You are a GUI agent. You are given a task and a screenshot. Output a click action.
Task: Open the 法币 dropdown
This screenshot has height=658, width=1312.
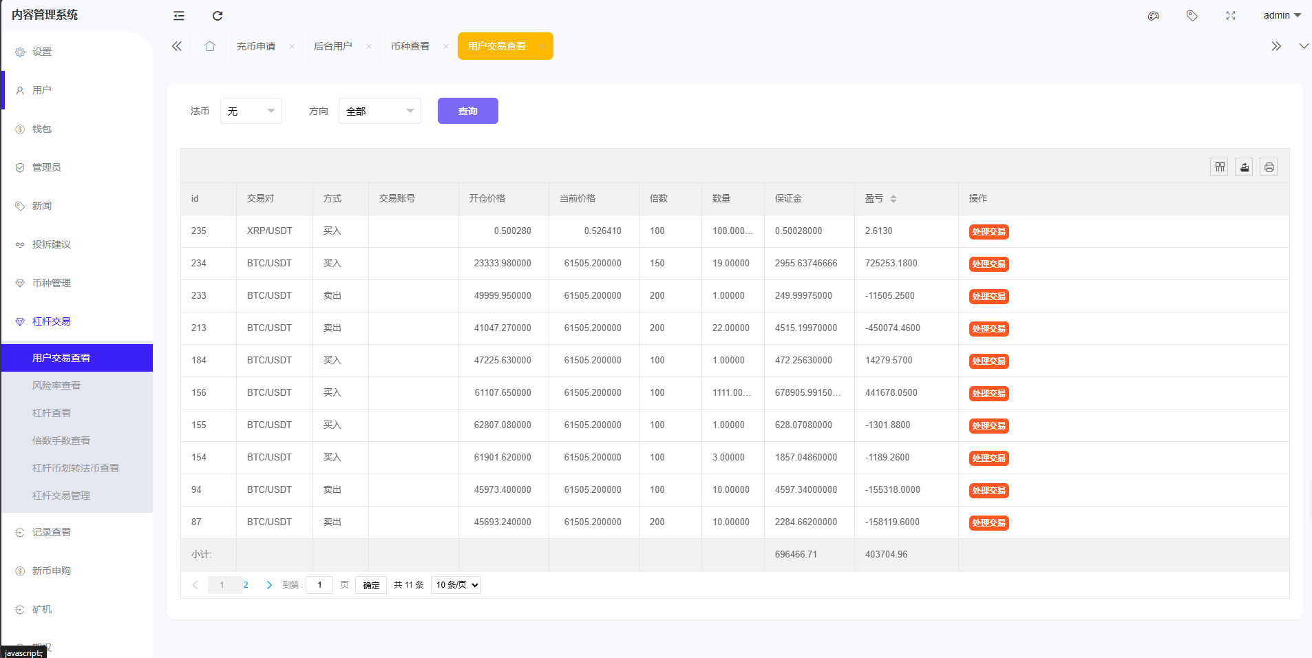click(x=251, y=111)
